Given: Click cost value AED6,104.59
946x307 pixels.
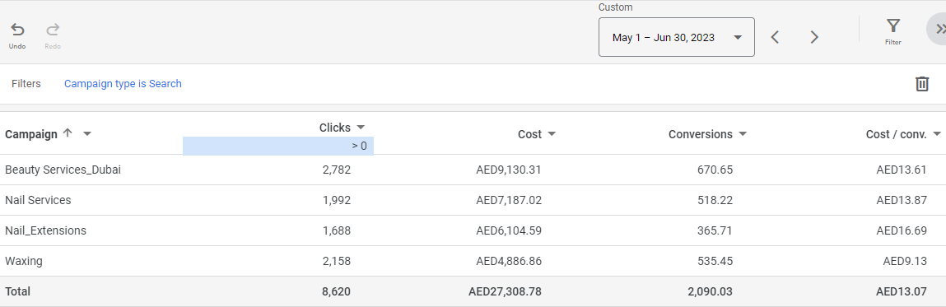Looking at the screenshot, I should [x=509, y=230].
